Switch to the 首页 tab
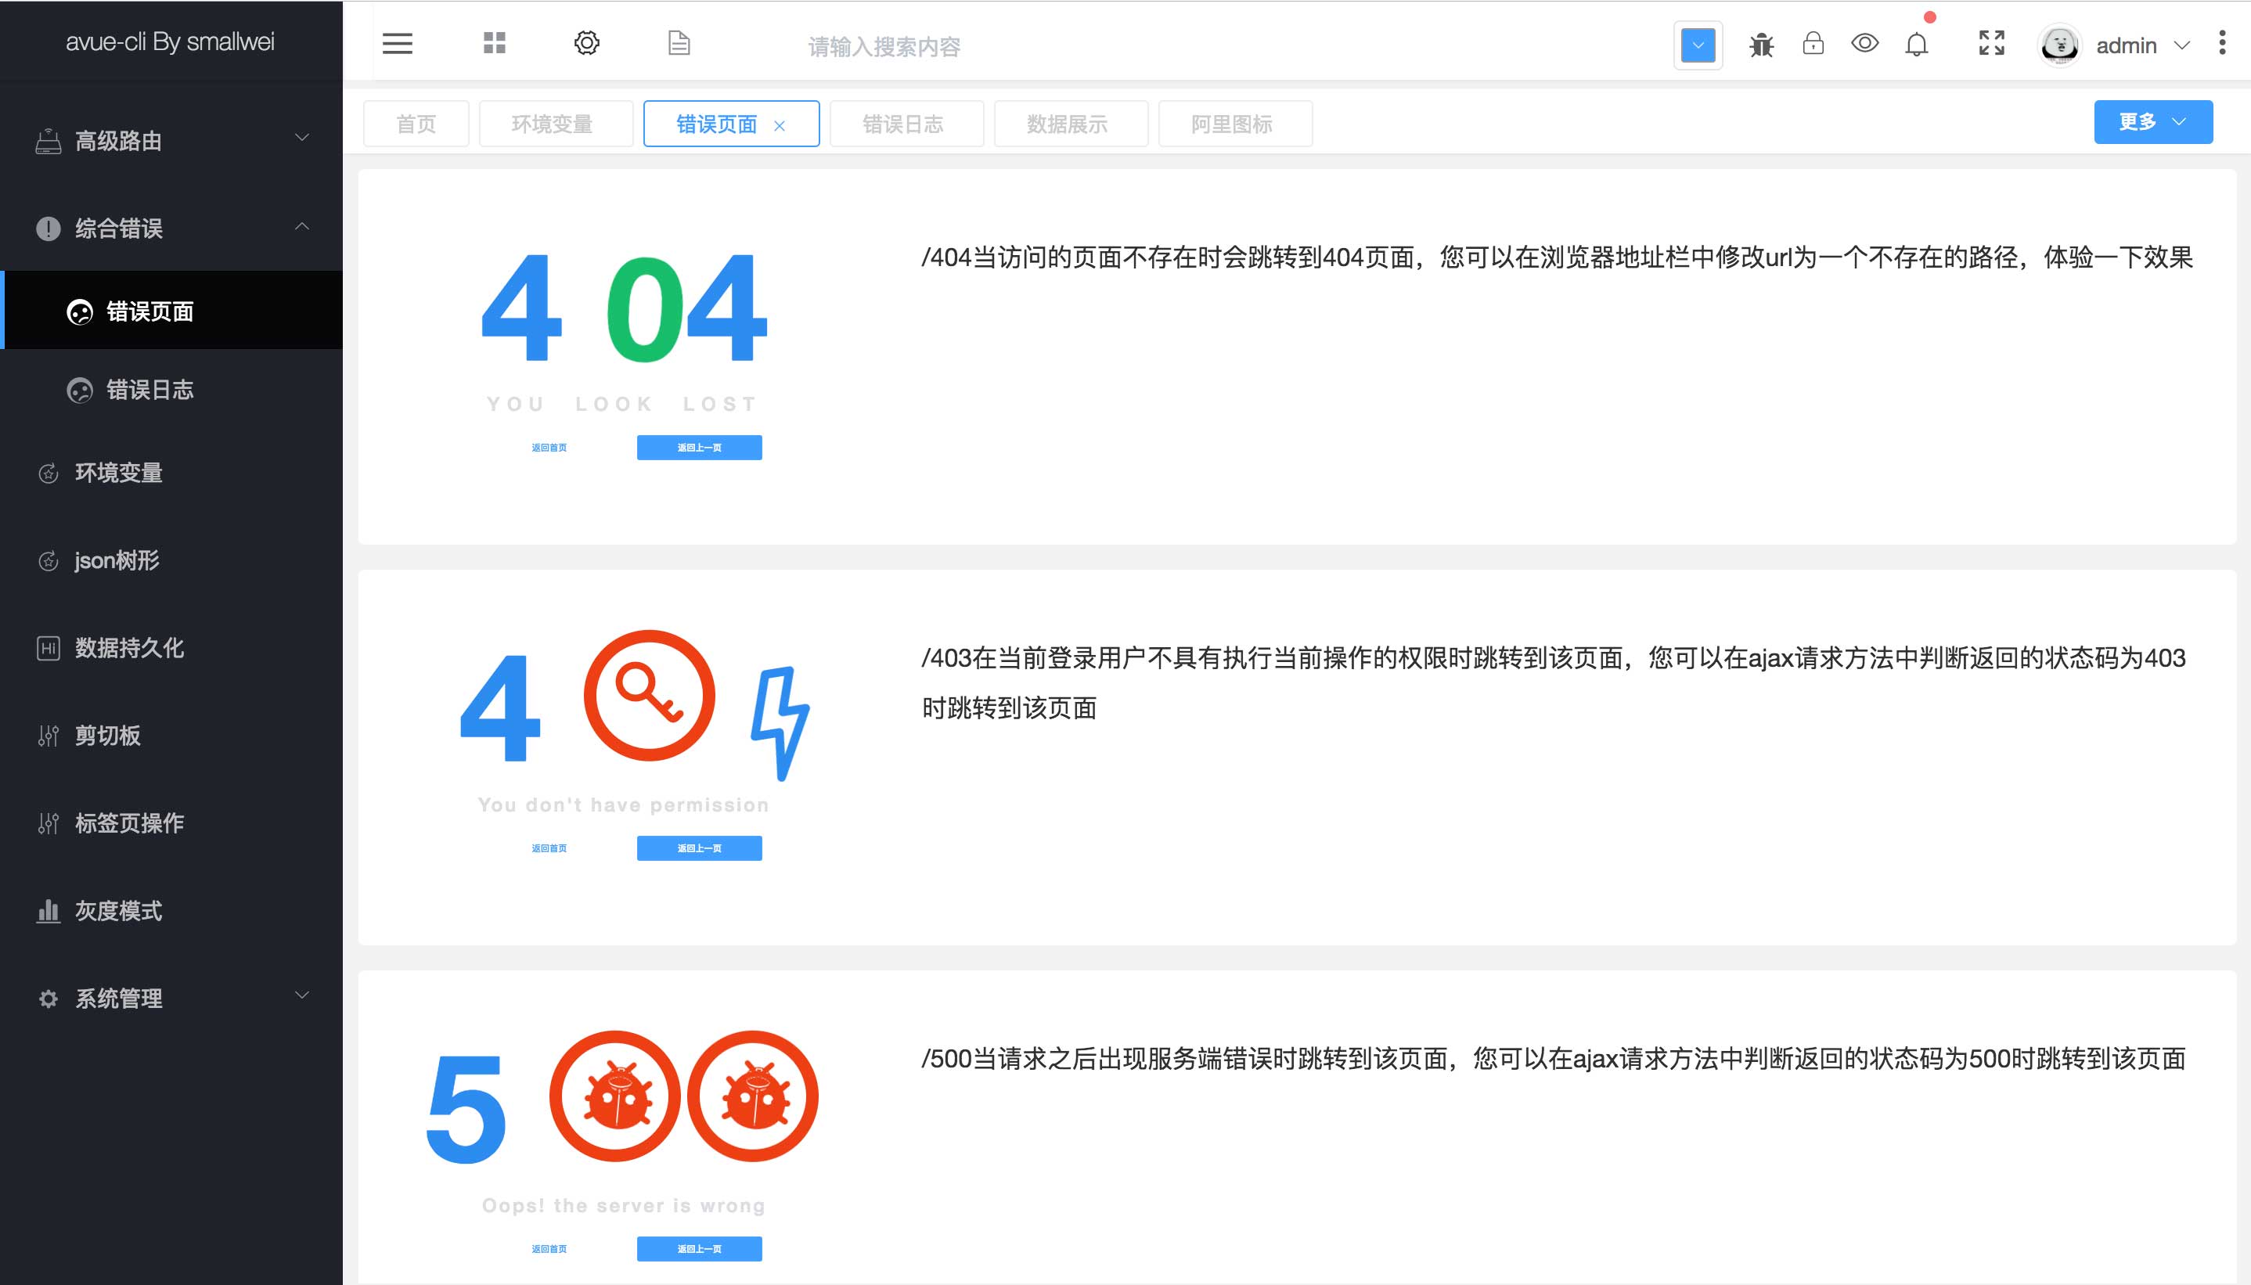Image resolution: width=2251 pixels, height=1285 pixels. pyautogui.click(x=416, y=124)
